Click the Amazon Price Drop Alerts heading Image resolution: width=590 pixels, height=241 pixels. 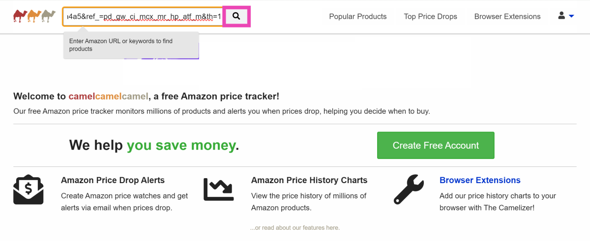tap(113, 180)
